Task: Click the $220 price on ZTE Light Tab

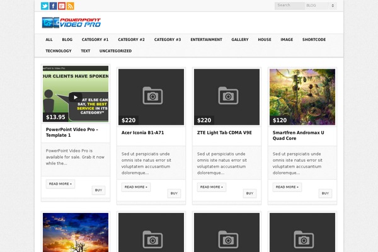Action: (204, 120)
